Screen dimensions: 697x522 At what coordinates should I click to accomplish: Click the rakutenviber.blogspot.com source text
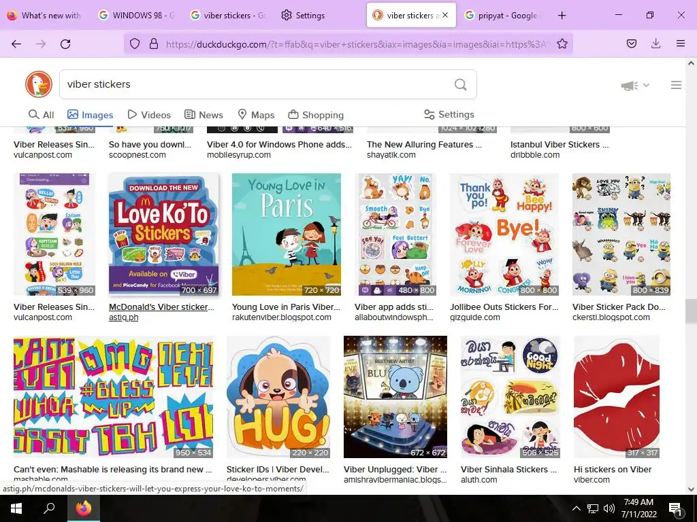tap(281, 317)
